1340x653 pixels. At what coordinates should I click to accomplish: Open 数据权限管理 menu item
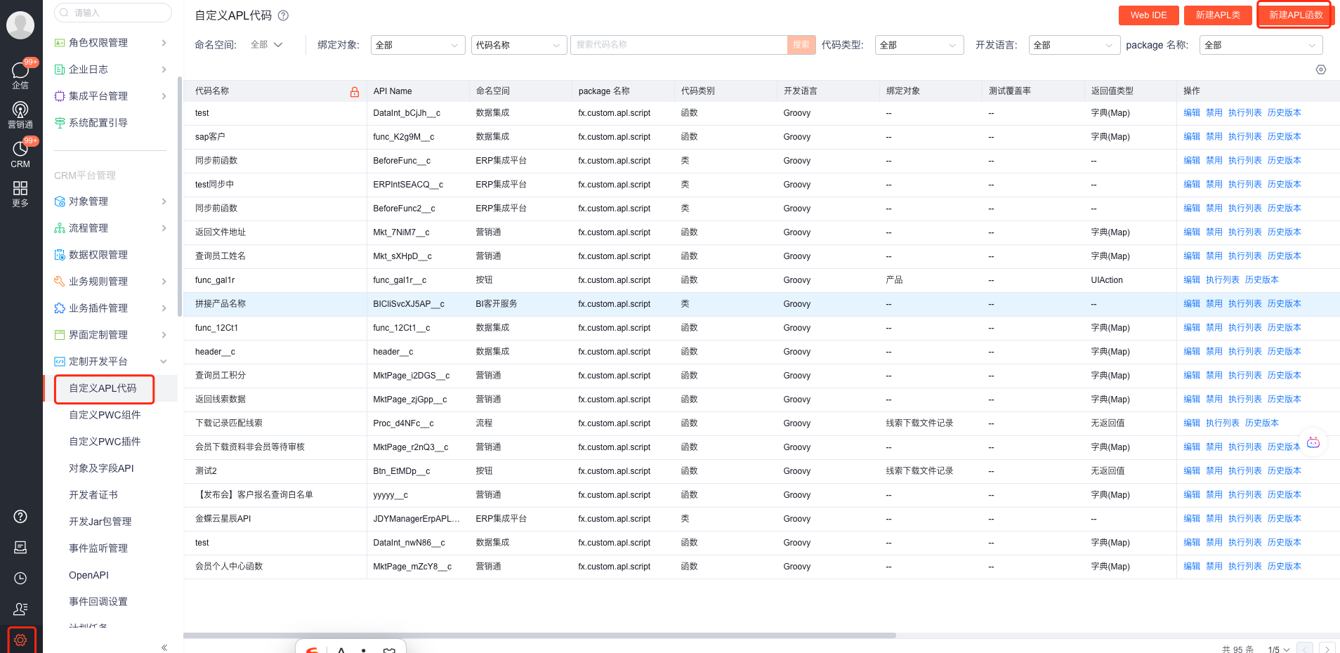pos(98,255)
